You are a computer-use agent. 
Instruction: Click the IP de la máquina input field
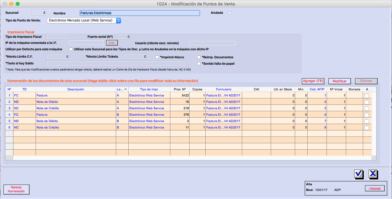point(87,43)
